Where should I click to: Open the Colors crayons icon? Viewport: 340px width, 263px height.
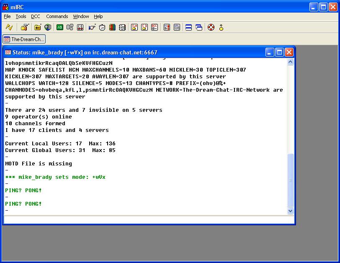112,27
